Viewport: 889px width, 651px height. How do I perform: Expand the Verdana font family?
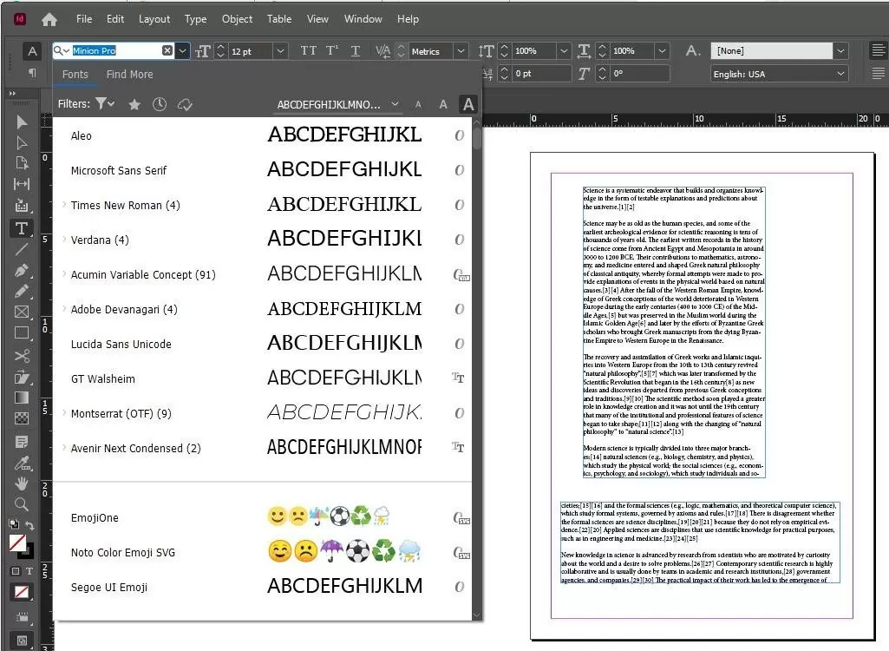point(64,240)
